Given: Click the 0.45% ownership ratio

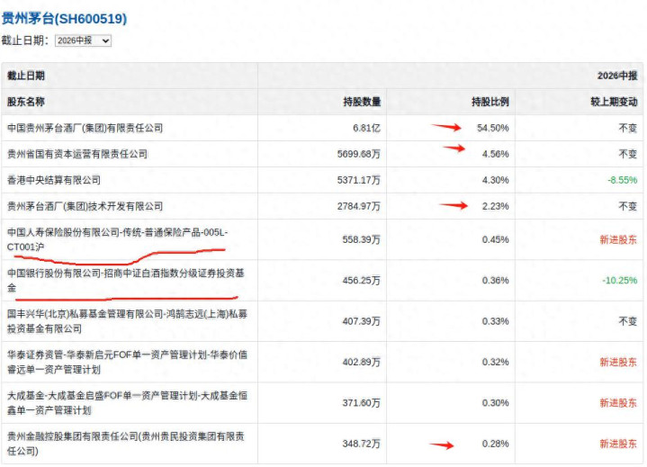Looking at the screenshot, I should coord(495,239).
